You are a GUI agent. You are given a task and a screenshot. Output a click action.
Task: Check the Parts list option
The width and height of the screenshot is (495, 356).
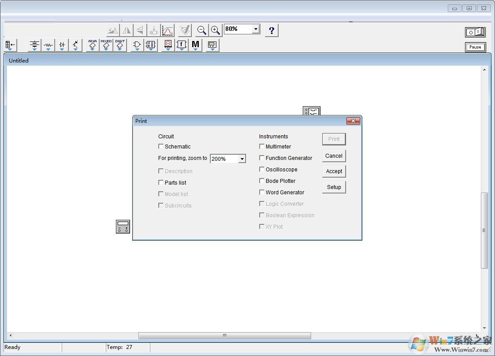(x=161, y=183)
